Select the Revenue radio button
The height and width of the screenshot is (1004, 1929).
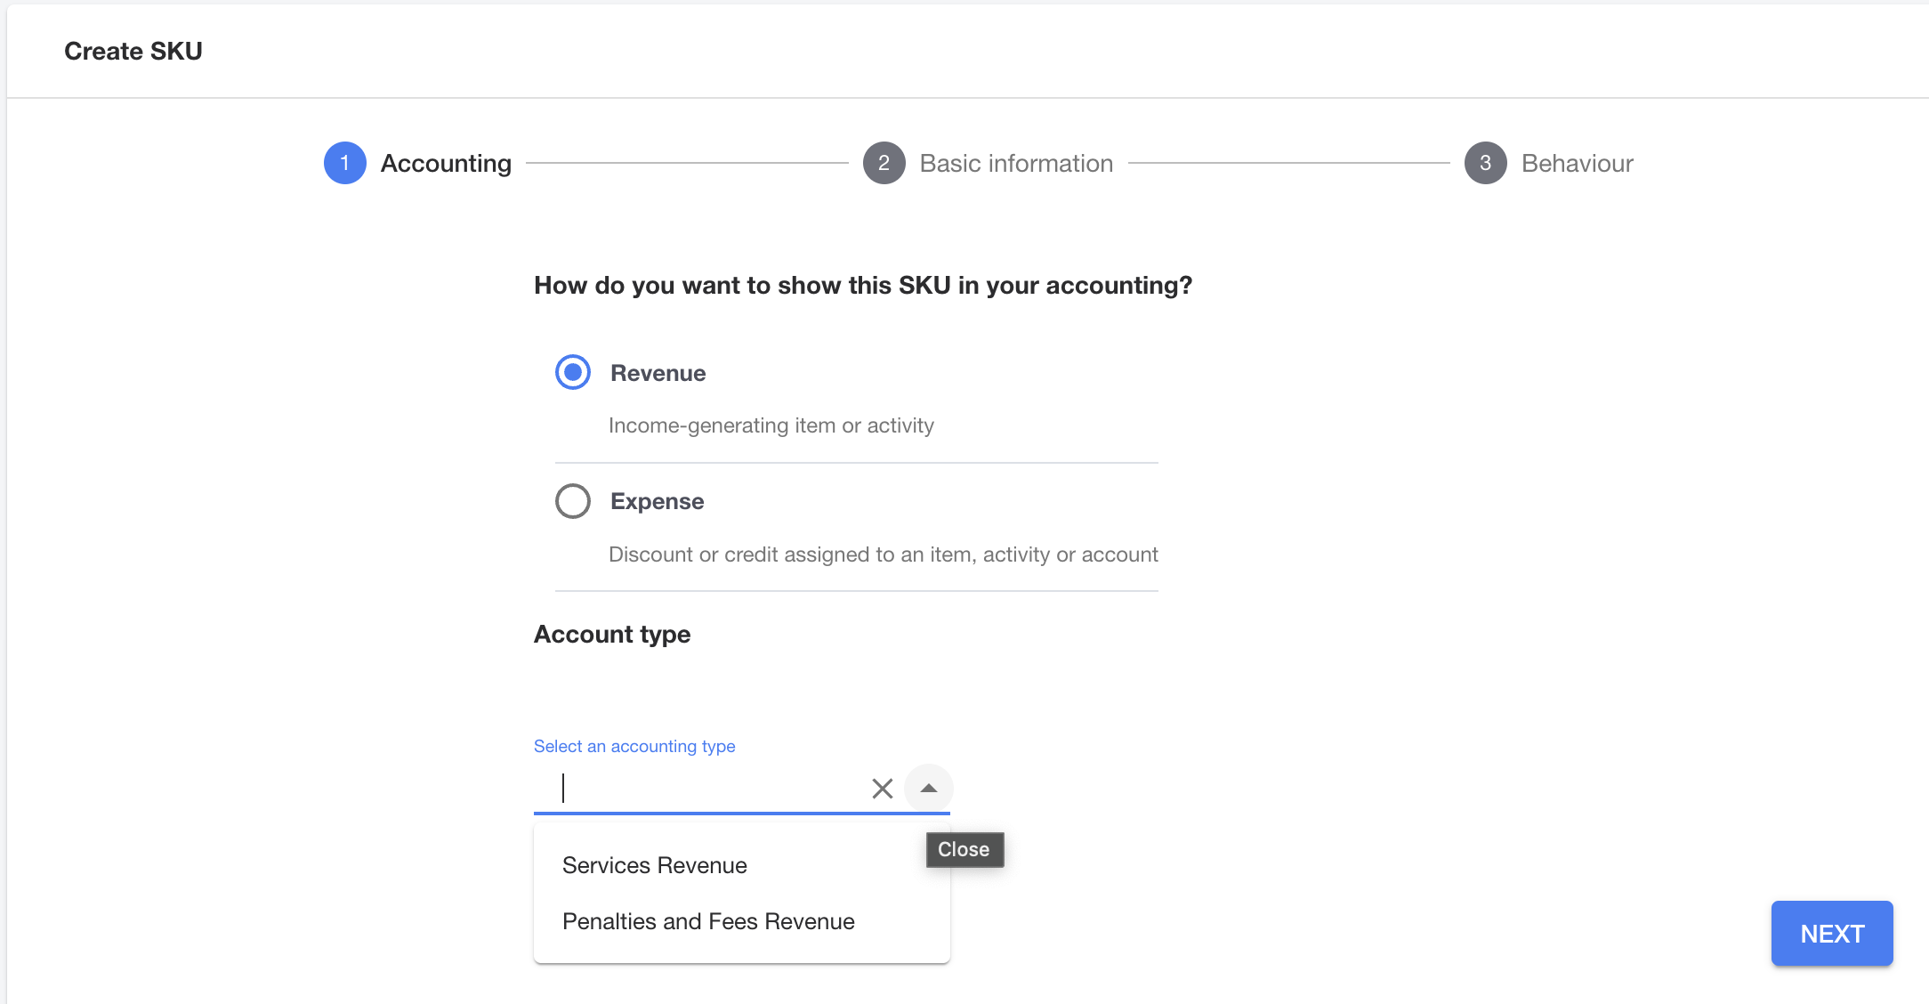click(x=573, y=372)
